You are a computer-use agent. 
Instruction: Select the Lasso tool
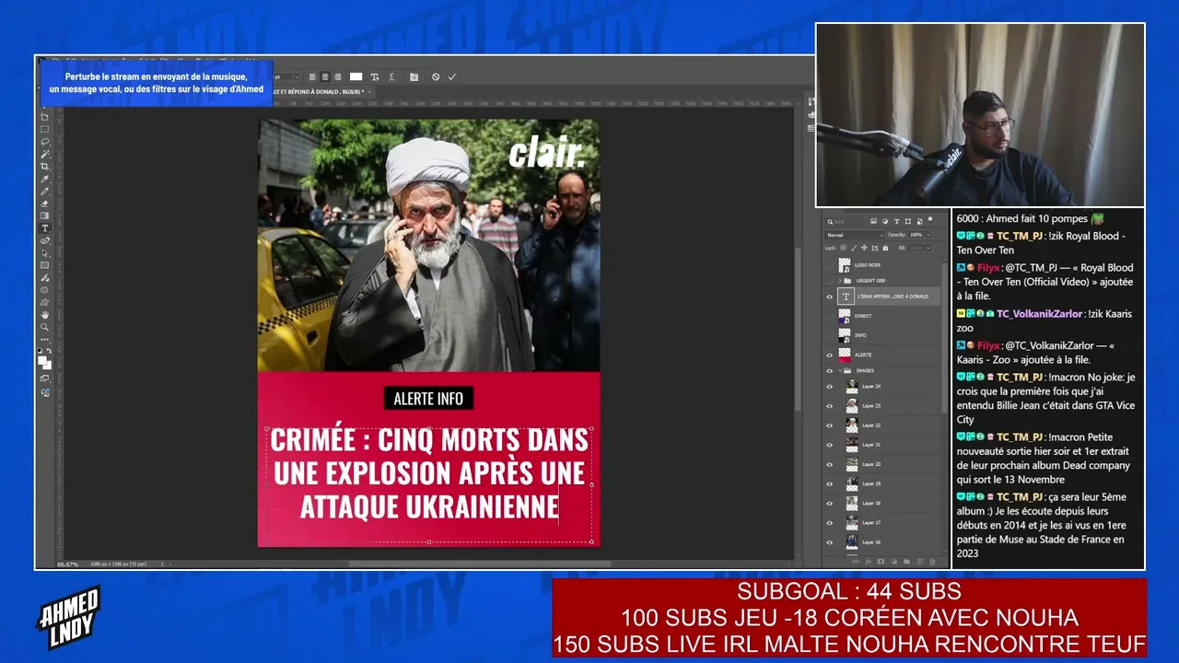pyautogui.click(x=44, y=142)
